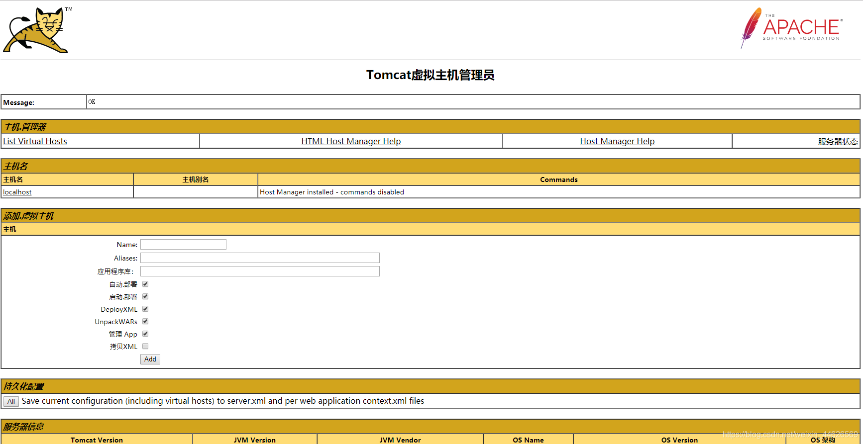Click the Add button
The width and height of the screenshot is (863, 444).
(150, 359)
